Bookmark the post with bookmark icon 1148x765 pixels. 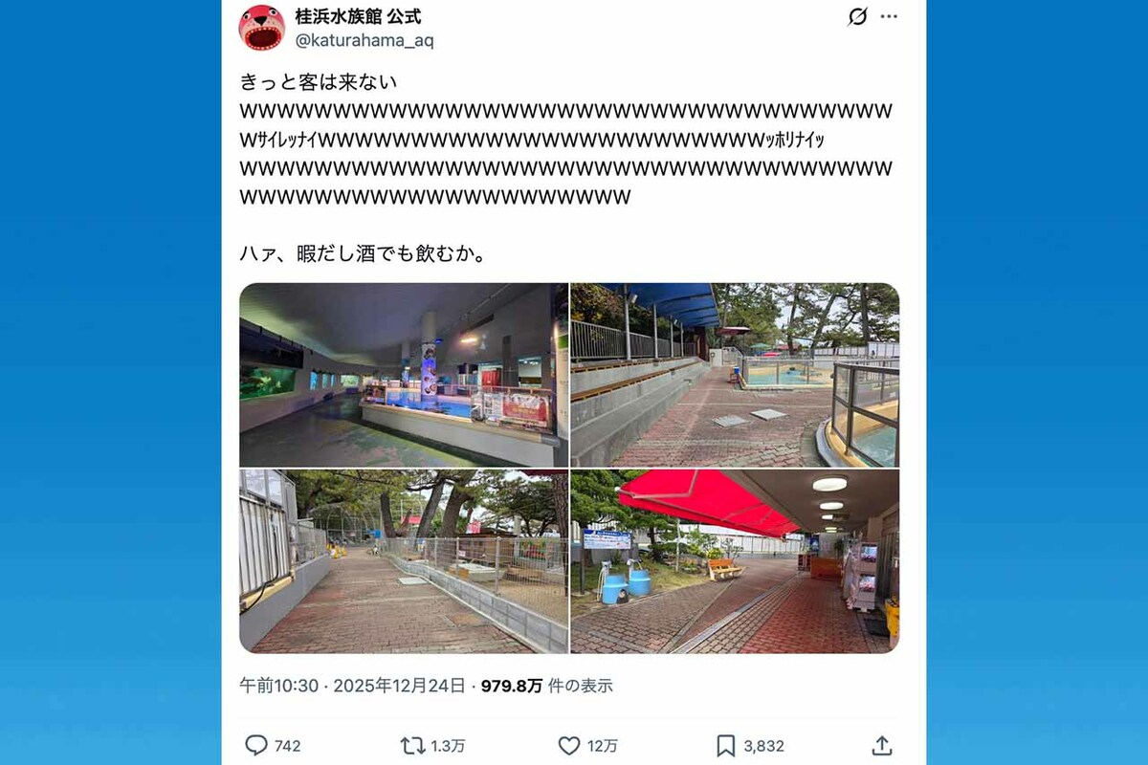pyautogui.click(x=726, y=746)
